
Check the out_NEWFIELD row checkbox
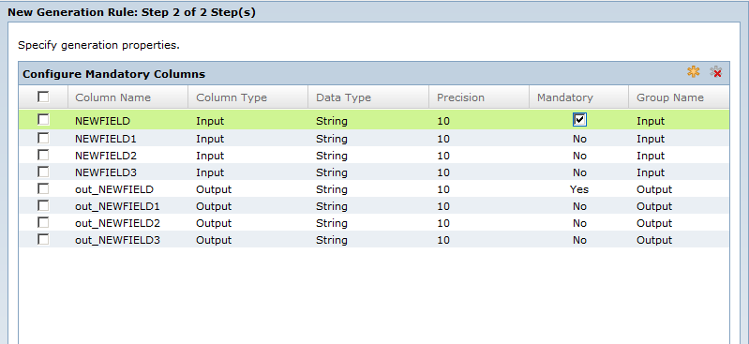pyautogui.click(x=43, y=188)
